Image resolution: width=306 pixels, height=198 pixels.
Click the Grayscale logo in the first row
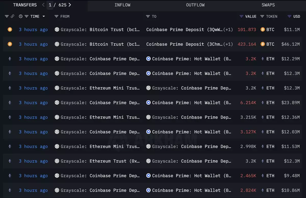click(57, 30)
